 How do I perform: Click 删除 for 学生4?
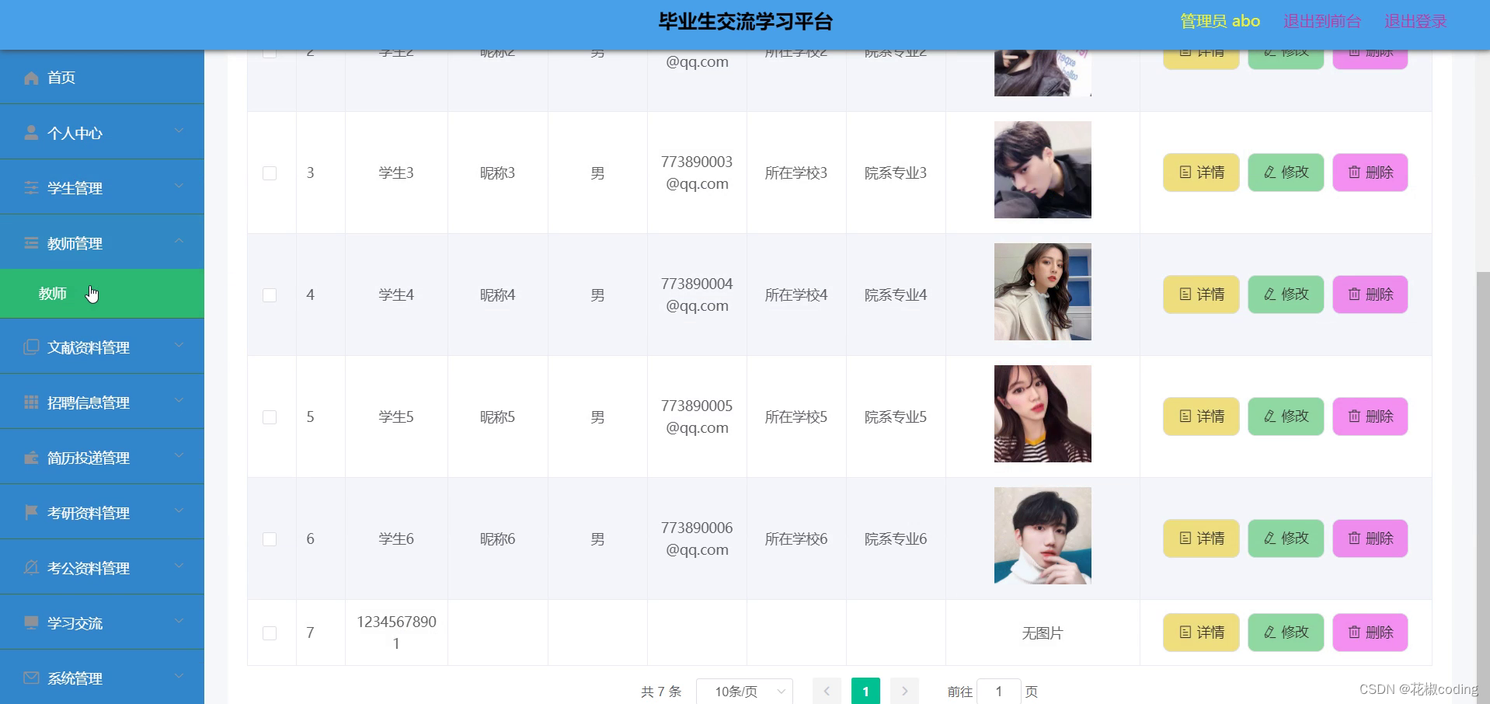click(1370, 294)
